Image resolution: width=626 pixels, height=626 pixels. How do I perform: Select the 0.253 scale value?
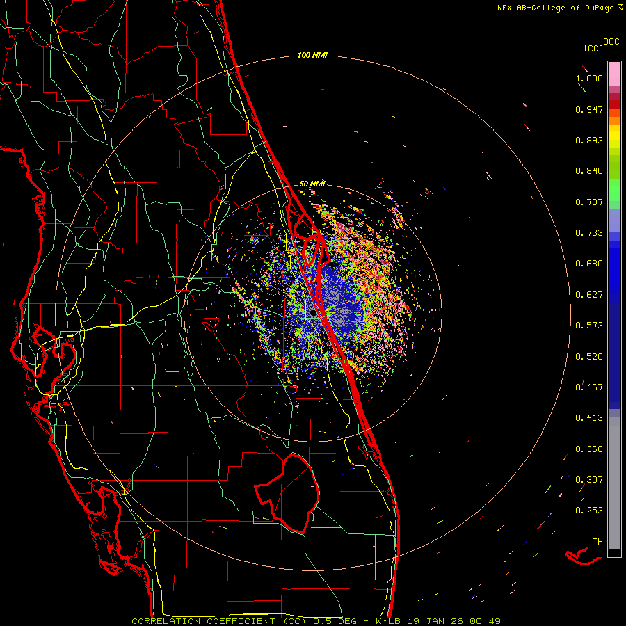point(589,511)
